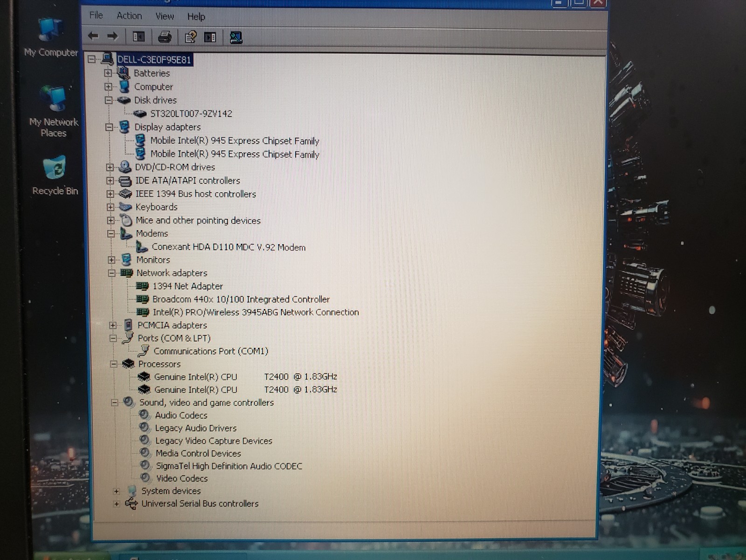Select second Genuine Intel CPU T2400 entry
Image resolution: width=746 pixels, height=560 pixels.
246,389
